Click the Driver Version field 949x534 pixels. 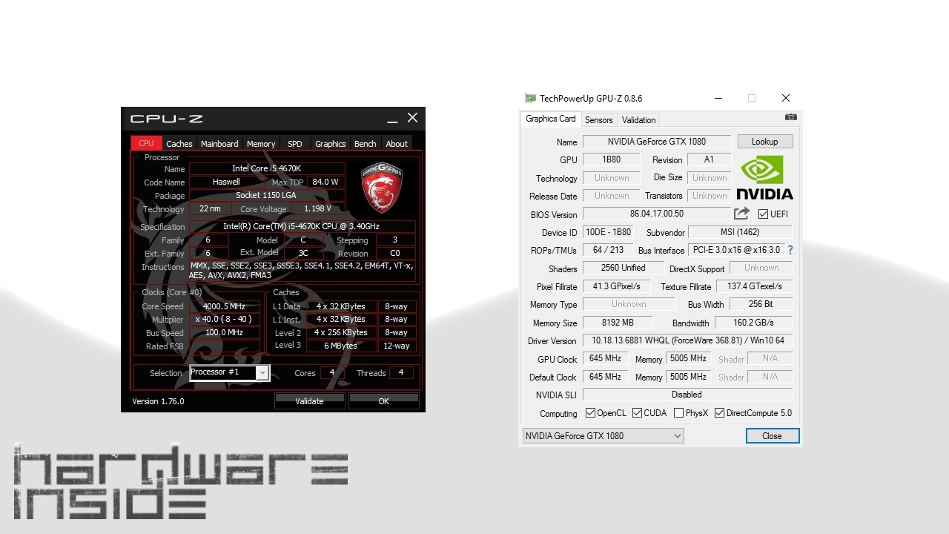(687, 340)
